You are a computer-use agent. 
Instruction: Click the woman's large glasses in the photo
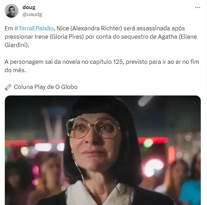93,128
